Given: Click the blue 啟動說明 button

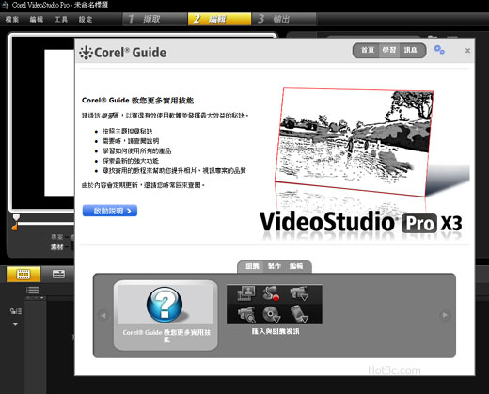Looking at the screenshot, I should 110,211.
